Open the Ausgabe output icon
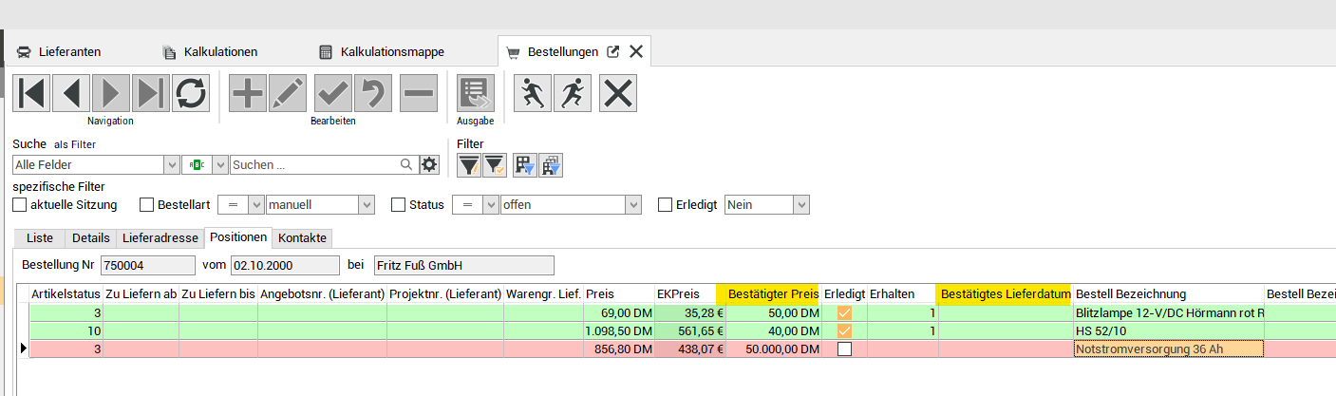This screenshot has height=396, width=1336. pos(476,94)
